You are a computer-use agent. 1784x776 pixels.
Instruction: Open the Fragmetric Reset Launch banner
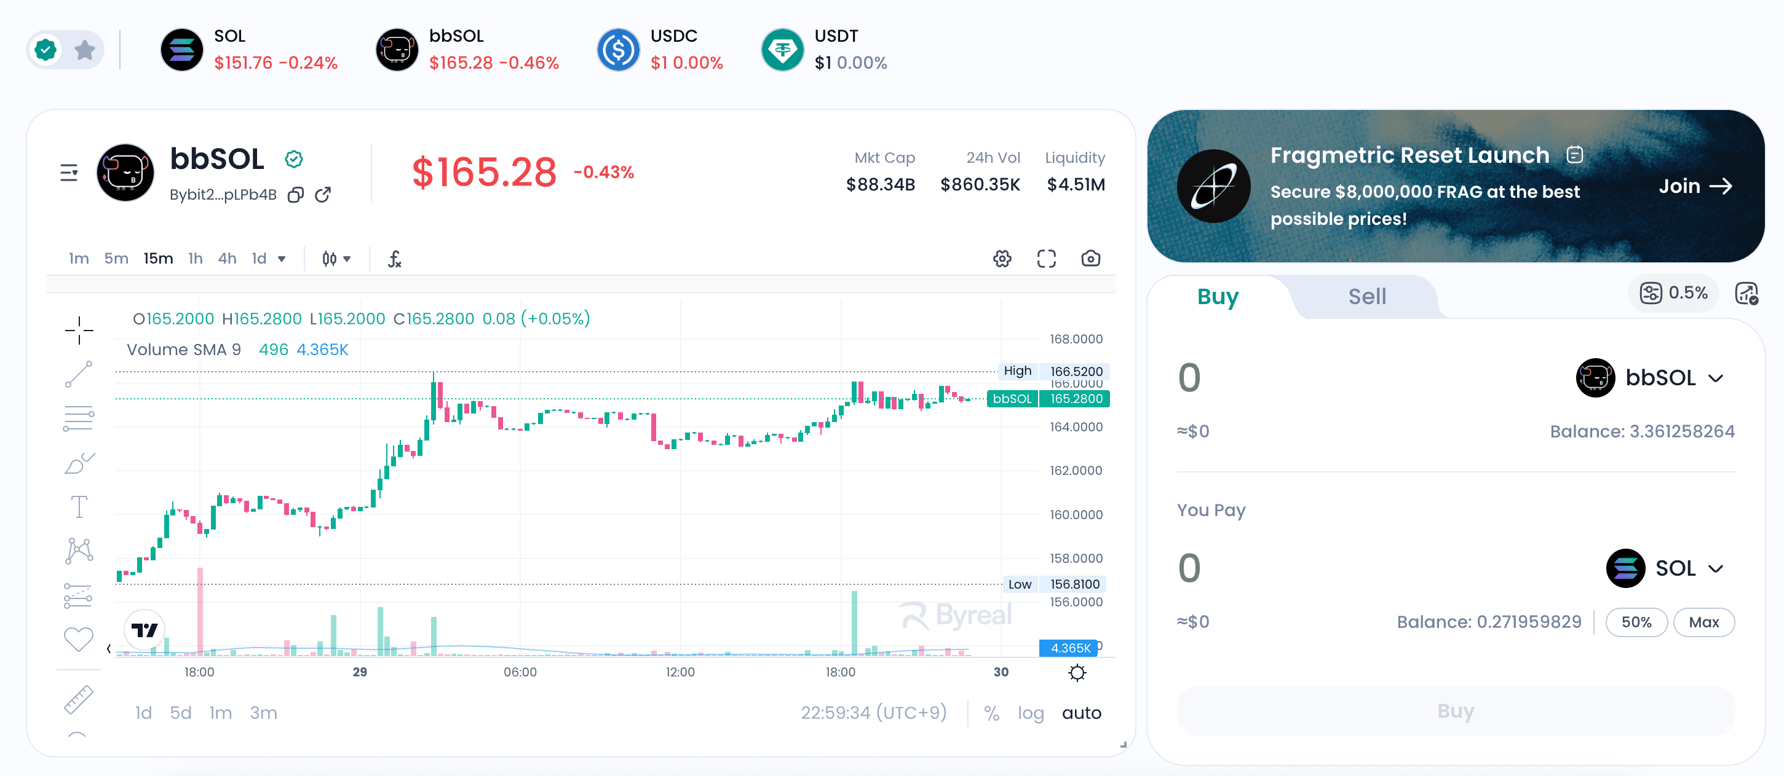pos(1455,186)
